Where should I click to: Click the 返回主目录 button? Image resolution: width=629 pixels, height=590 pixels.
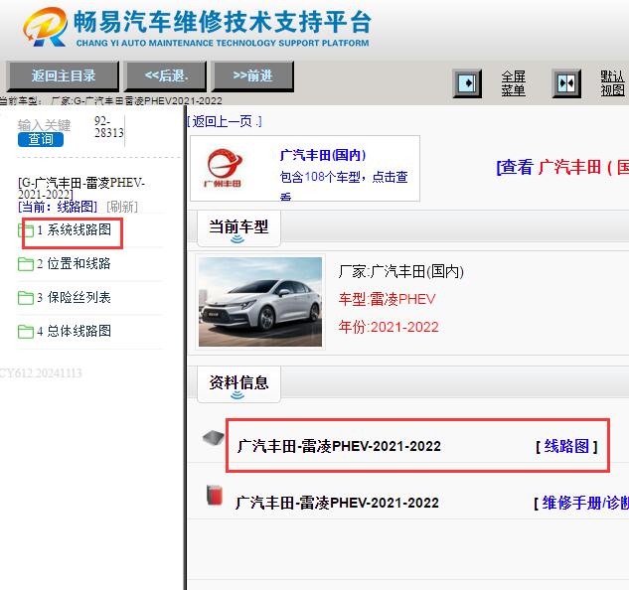[x=63, y=75]
